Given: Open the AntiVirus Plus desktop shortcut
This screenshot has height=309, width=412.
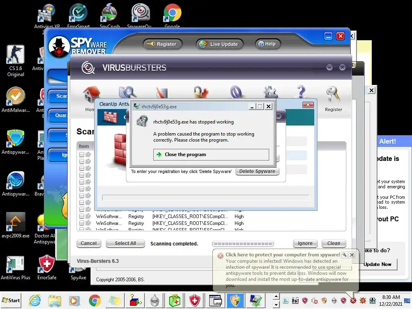Looking at the screenshot, I should [16, 268].
